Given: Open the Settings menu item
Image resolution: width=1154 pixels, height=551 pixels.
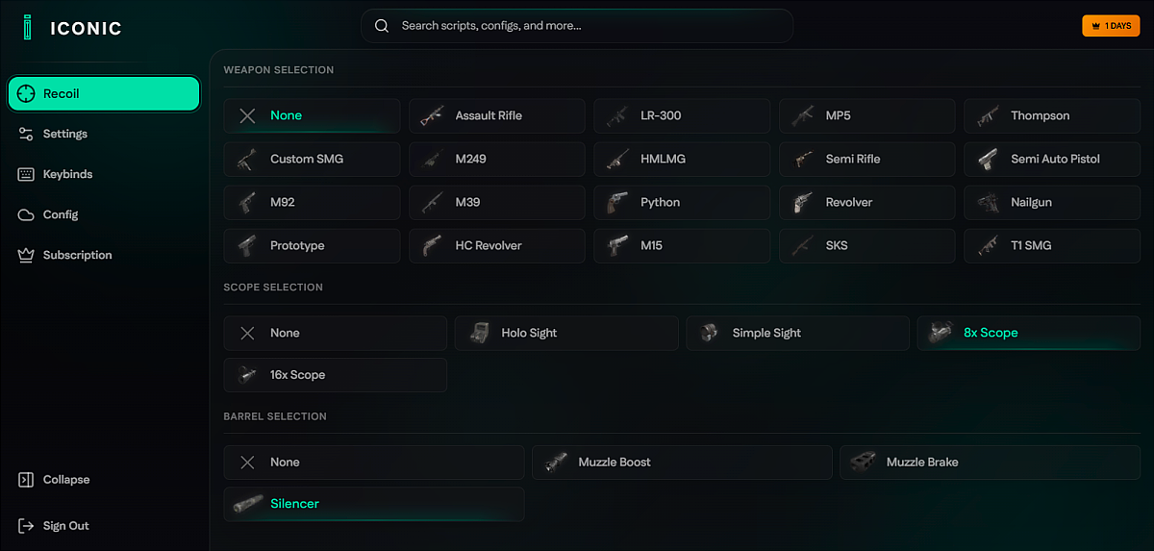Looking at the screenshot, I should pos(65,134).
